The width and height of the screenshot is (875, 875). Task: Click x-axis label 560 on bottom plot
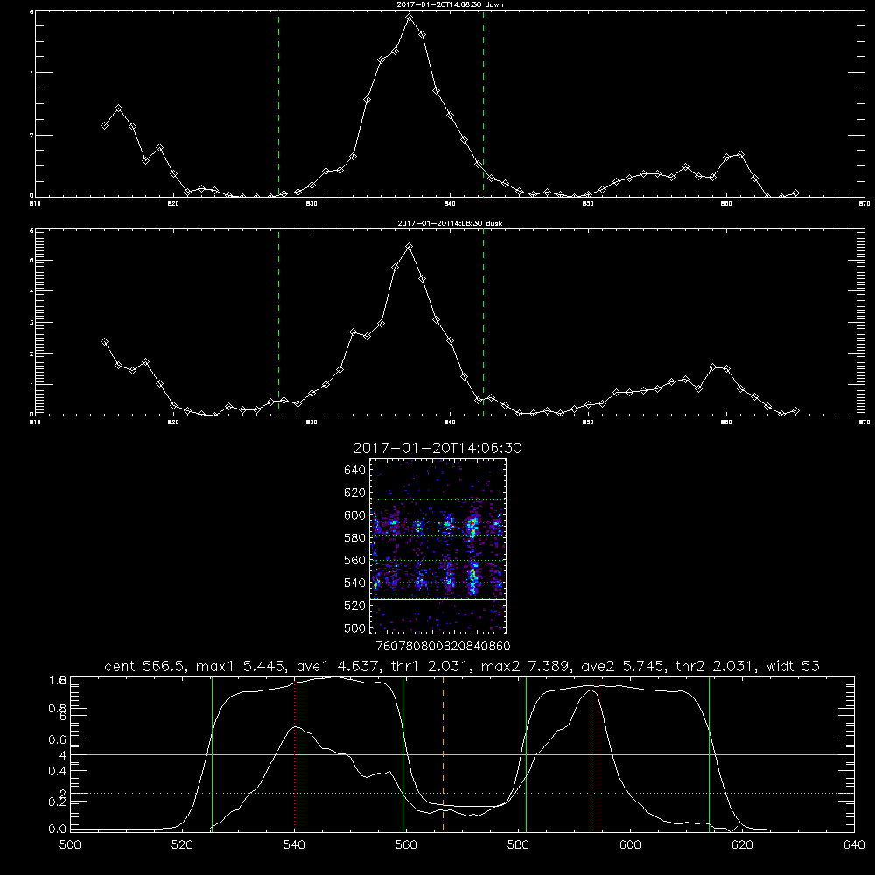pos(406,844)
